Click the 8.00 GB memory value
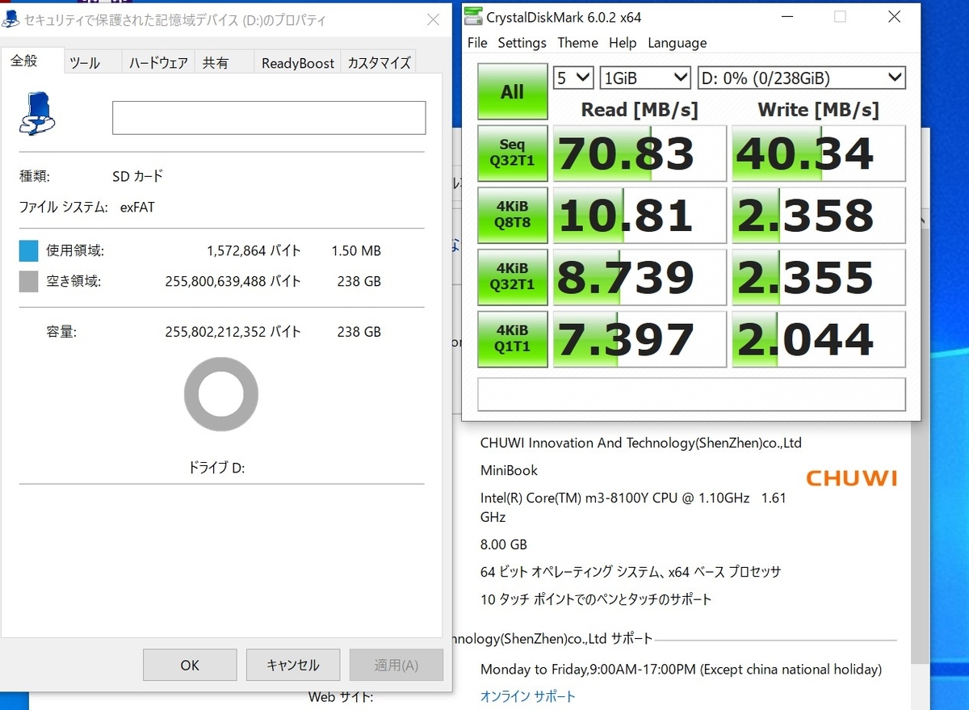This screenshot has height=710, width=969. (504, 544)
